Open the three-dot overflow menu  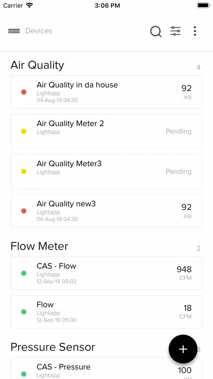(x=195, y=31)
